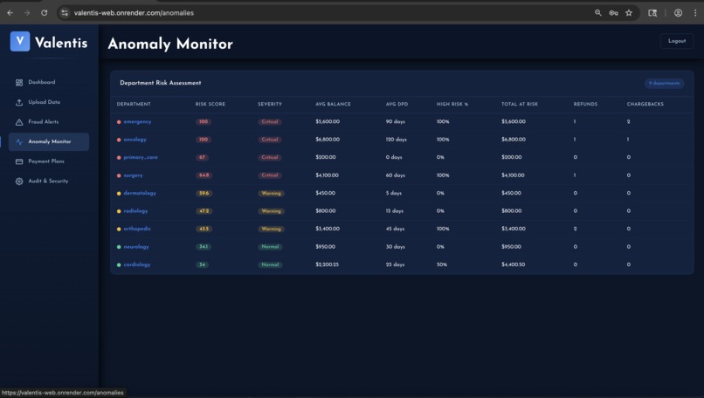Open the tab search icon in toolbar
The width and height of the screenshot is (704, 398).
[652, 12]
